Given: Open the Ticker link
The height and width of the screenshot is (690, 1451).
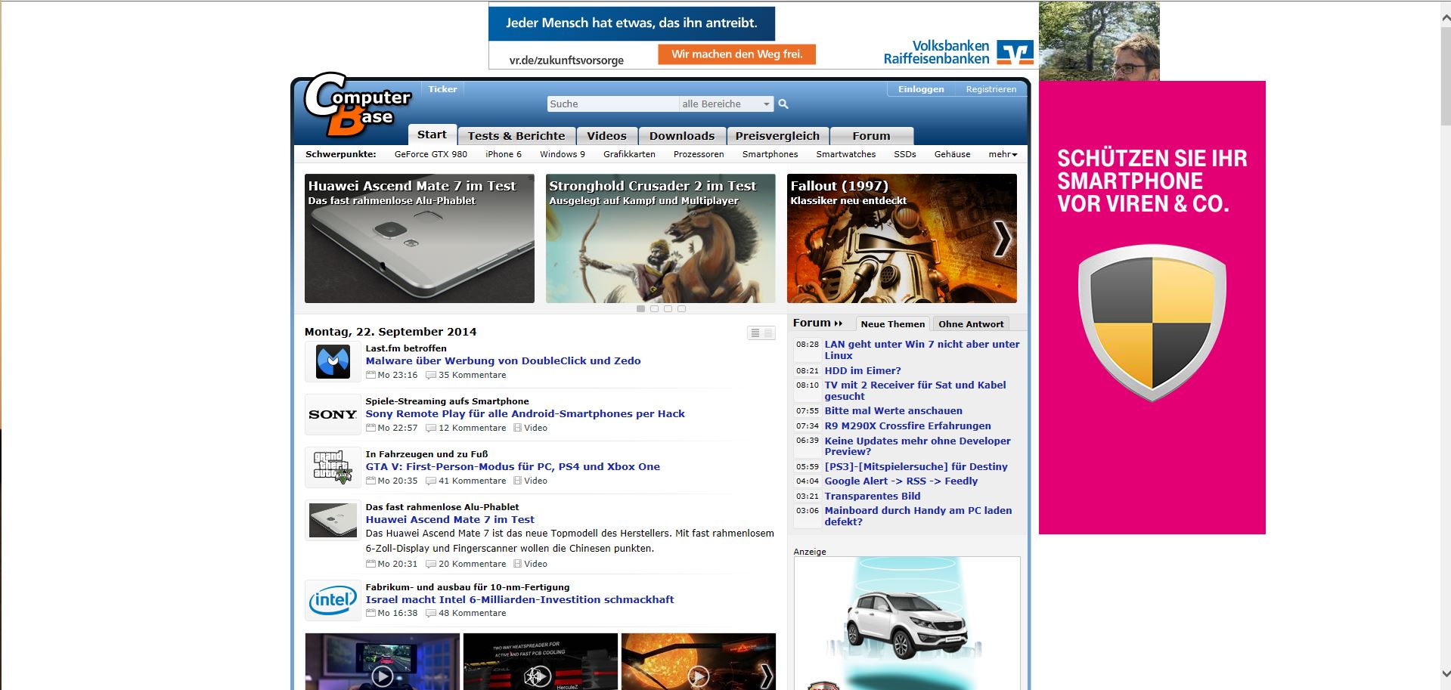Looking at the screenshot, I should [442, 89].
